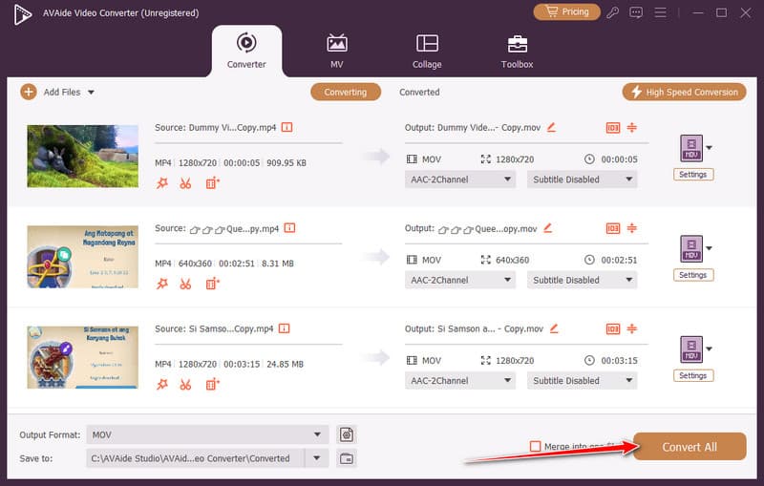Open the Toolbox tab
764x486 pixels.
[x=517, y=51]
